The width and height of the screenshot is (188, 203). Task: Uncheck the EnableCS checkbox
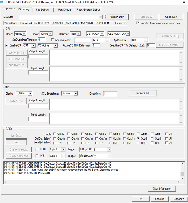(7, 45)
